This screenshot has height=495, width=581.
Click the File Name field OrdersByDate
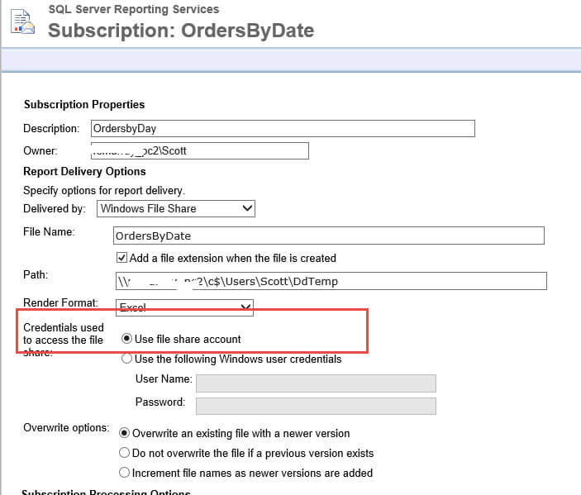click(329, 236)
